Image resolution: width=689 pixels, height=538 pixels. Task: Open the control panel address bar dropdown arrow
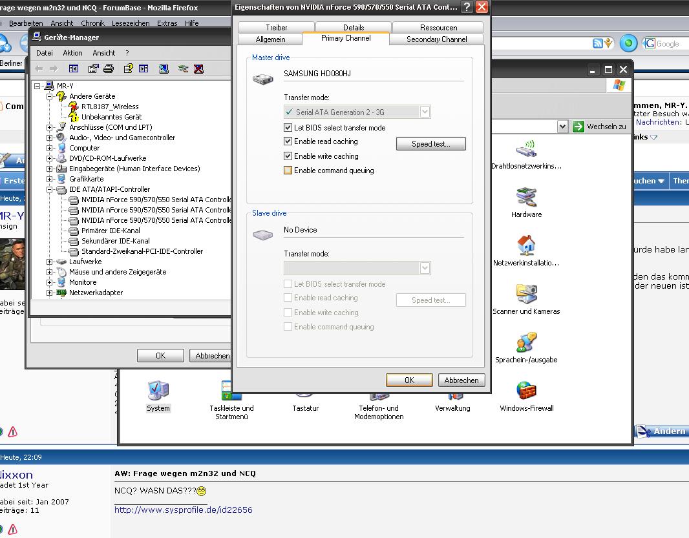[x=562, y=127]
